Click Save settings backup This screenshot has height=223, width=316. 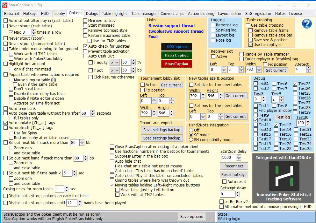(x=162, y=130)
